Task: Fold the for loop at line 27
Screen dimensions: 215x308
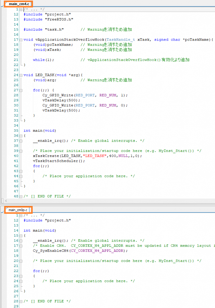Action: coord(21,90)
